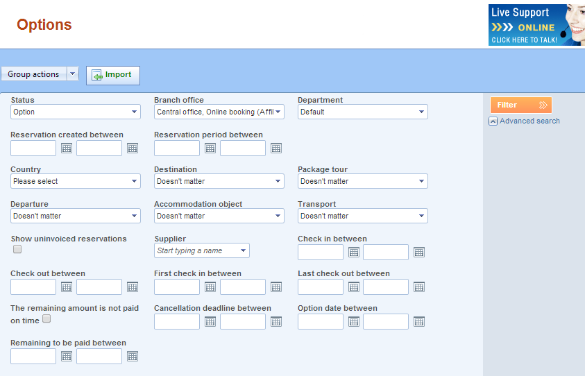The image size is (585, 376).
Task: Open calendar for Last check out start date
Action: (x=354, y=287)
